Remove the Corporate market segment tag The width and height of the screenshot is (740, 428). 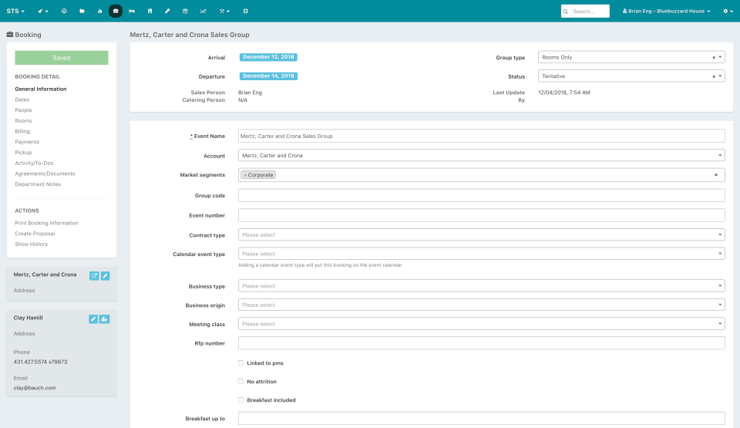coord(245,175)
